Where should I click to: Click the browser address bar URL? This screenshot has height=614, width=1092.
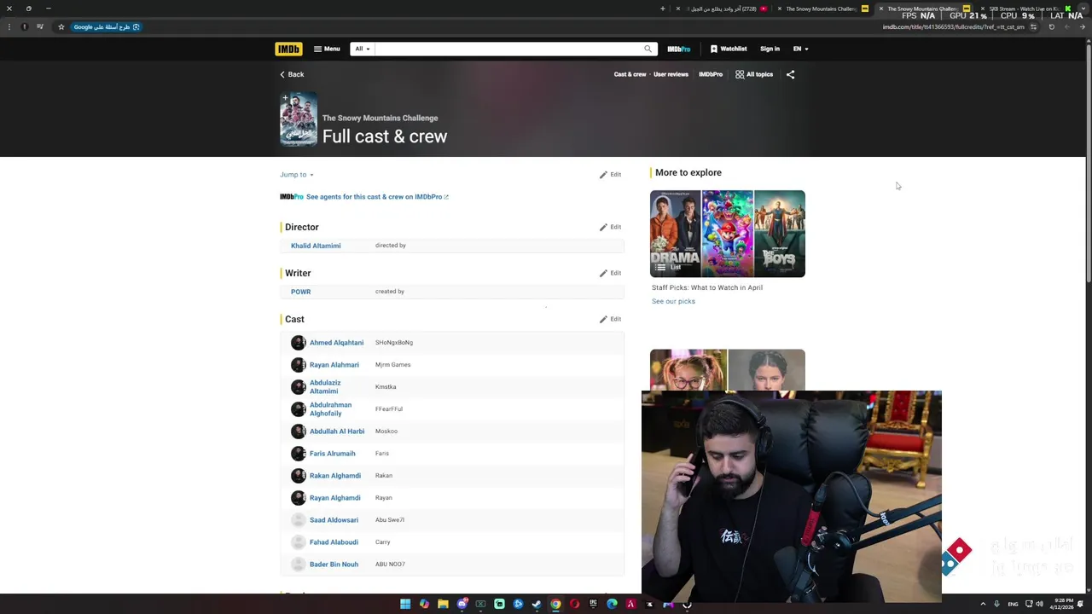click(953, 27)
